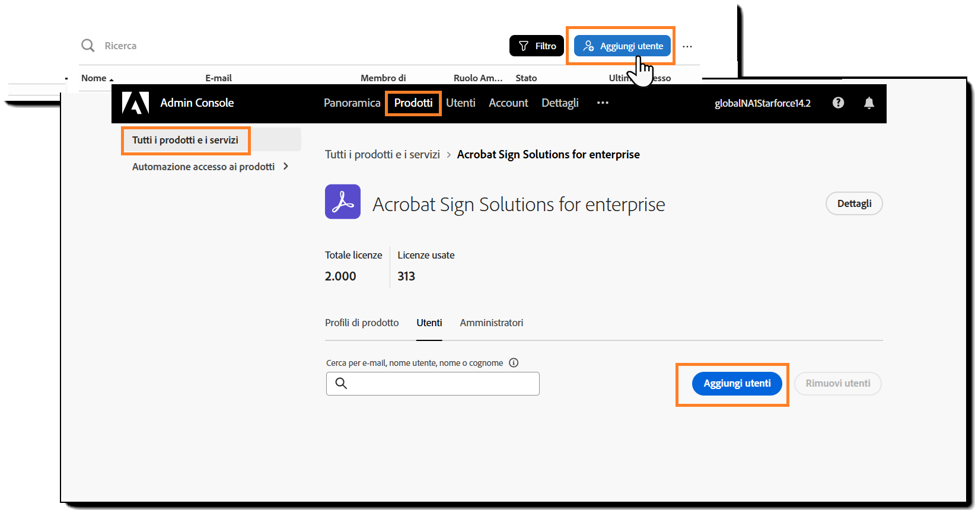Screen dimensions: 975x510
Task: Click the Filtro button
Action: (x=537, y=46)
